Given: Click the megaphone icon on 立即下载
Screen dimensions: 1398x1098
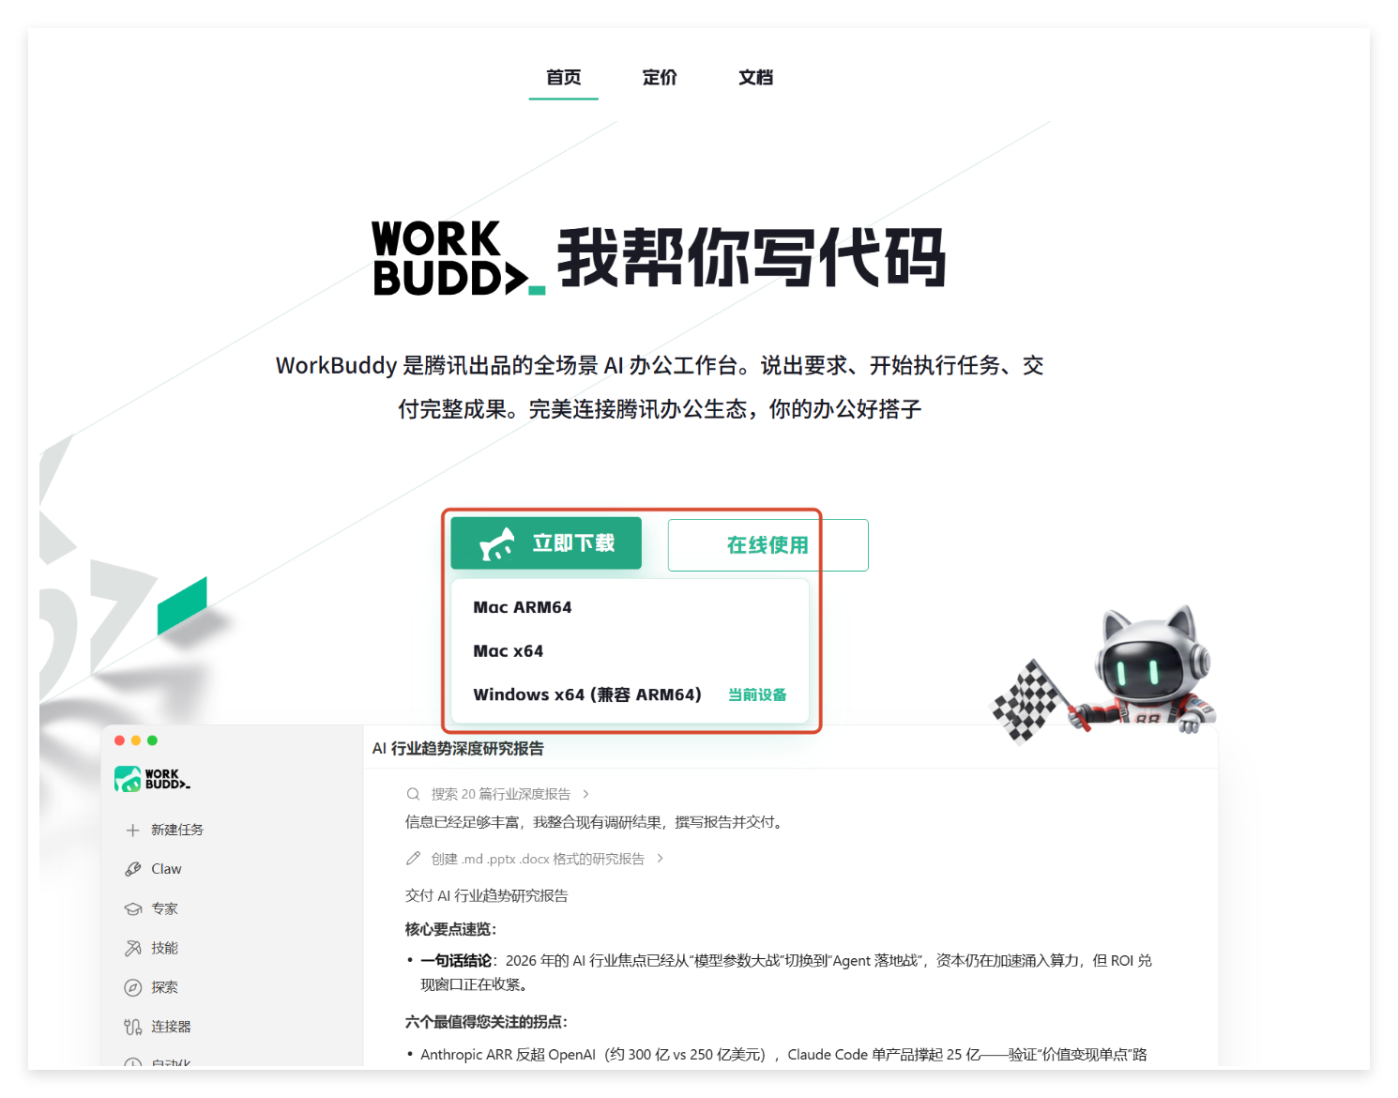Looking at the screenshot, I should point(497,543).
